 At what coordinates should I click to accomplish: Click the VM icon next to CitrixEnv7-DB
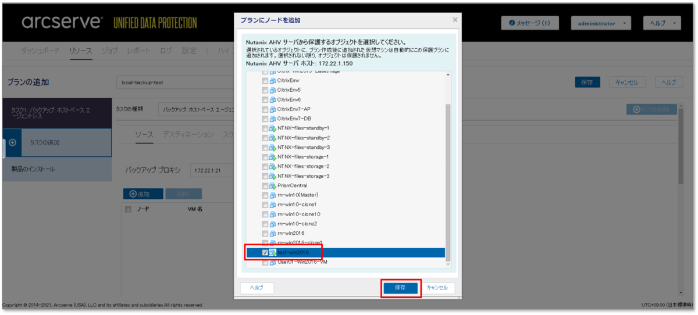point(273,119)
